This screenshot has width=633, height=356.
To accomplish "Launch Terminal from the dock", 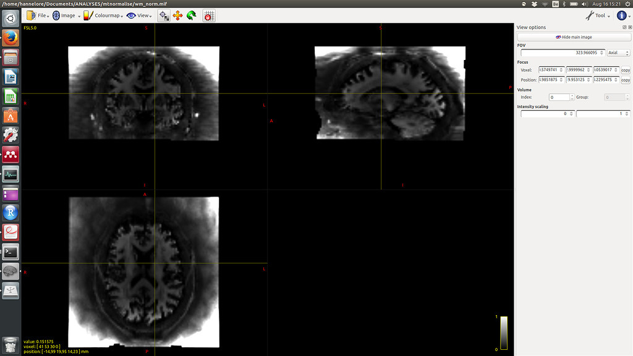I will click(11, 252).
